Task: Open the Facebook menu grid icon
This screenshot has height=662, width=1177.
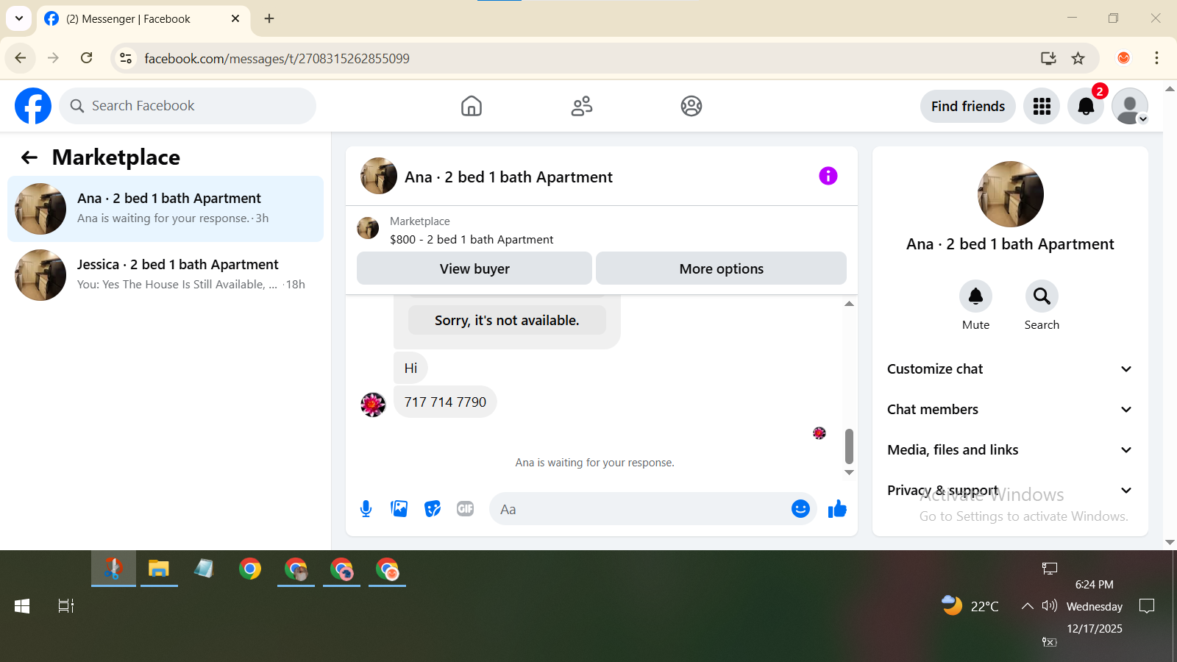Action: (1042, 106)
